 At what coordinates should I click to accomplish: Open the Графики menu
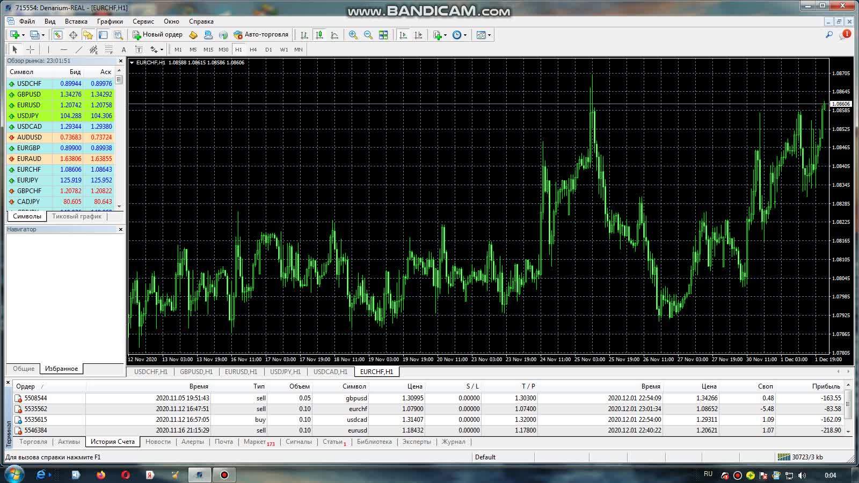coord(110,21)
